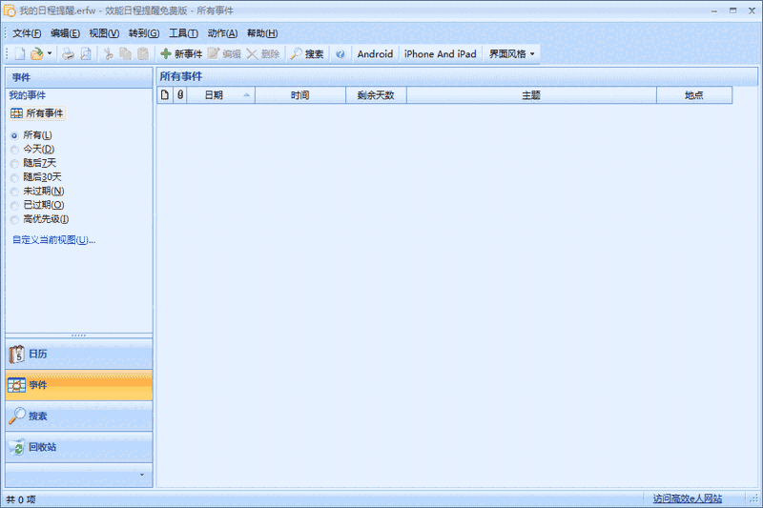Click the events icon beside 事件
The image size is (763, 508).
[x=16, y=385]
